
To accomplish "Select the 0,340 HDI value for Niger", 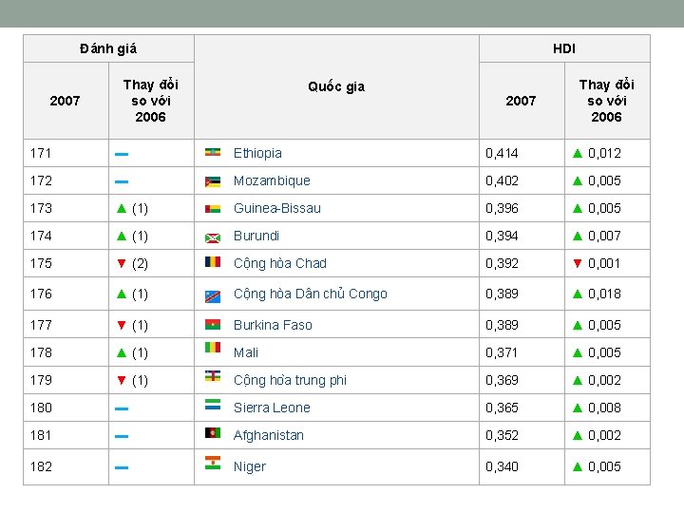I will pos(503,466).
